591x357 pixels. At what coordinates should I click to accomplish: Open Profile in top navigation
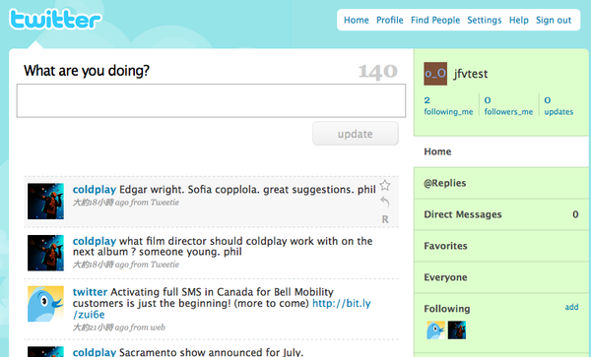tap(390, 20)
